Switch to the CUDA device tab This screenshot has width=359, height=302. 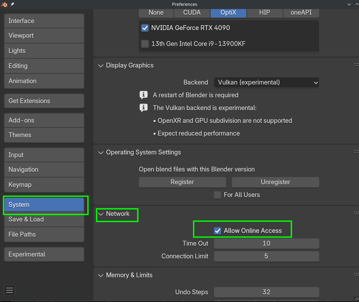coord(192,13)
